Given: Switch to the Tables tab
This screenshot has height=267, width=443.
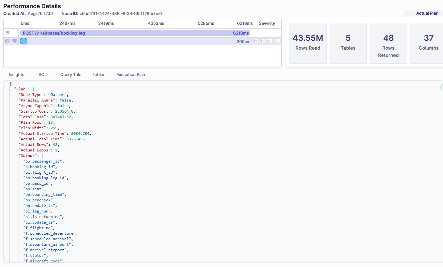Looking at the screenshot, I should (99, 74).
